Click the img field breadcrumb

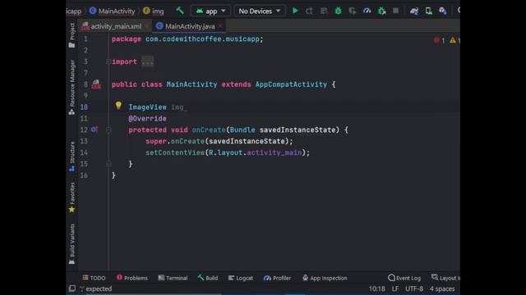pos(154,11)
